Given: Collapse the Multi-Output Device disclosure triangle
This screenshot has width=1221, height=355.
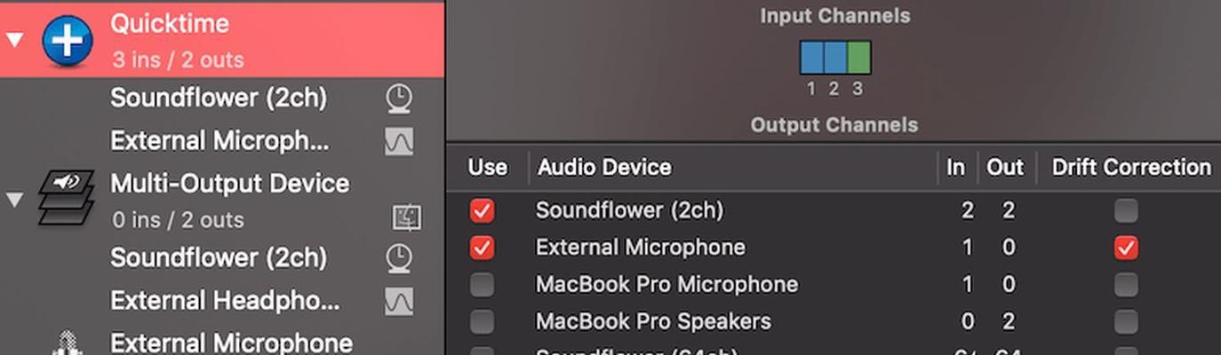Looking at the screenshot, I should pyautogui.click(x=14, y=200).
